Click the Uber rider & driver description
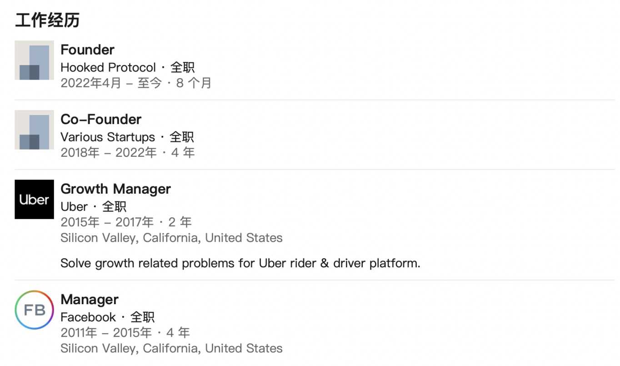This screenshot has height=366, width=620. coord(240,263)
